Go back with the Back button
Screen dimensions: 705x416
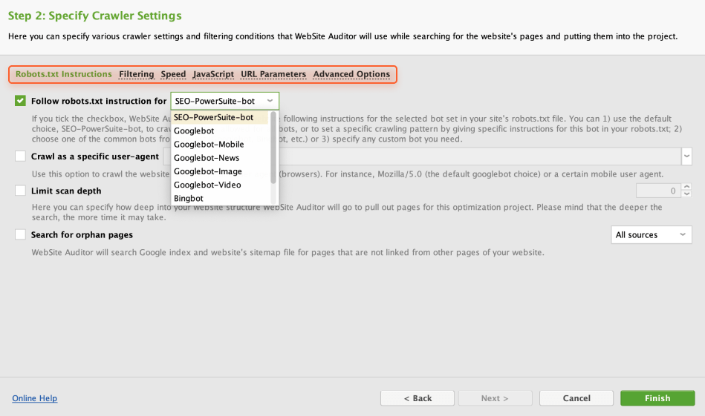(418, 398)
